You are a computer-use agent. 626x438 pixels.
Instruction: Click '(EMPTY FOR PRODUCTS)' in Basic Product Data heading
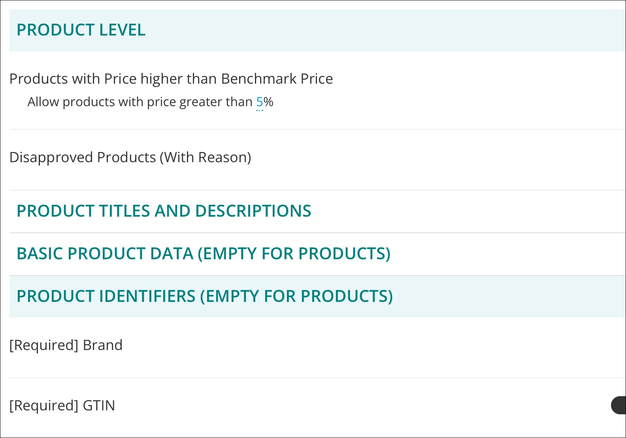(x=294, y=254)
